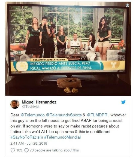Click the 103 likes count
This screenshot has width=136, height=158.
click(19, 150)
